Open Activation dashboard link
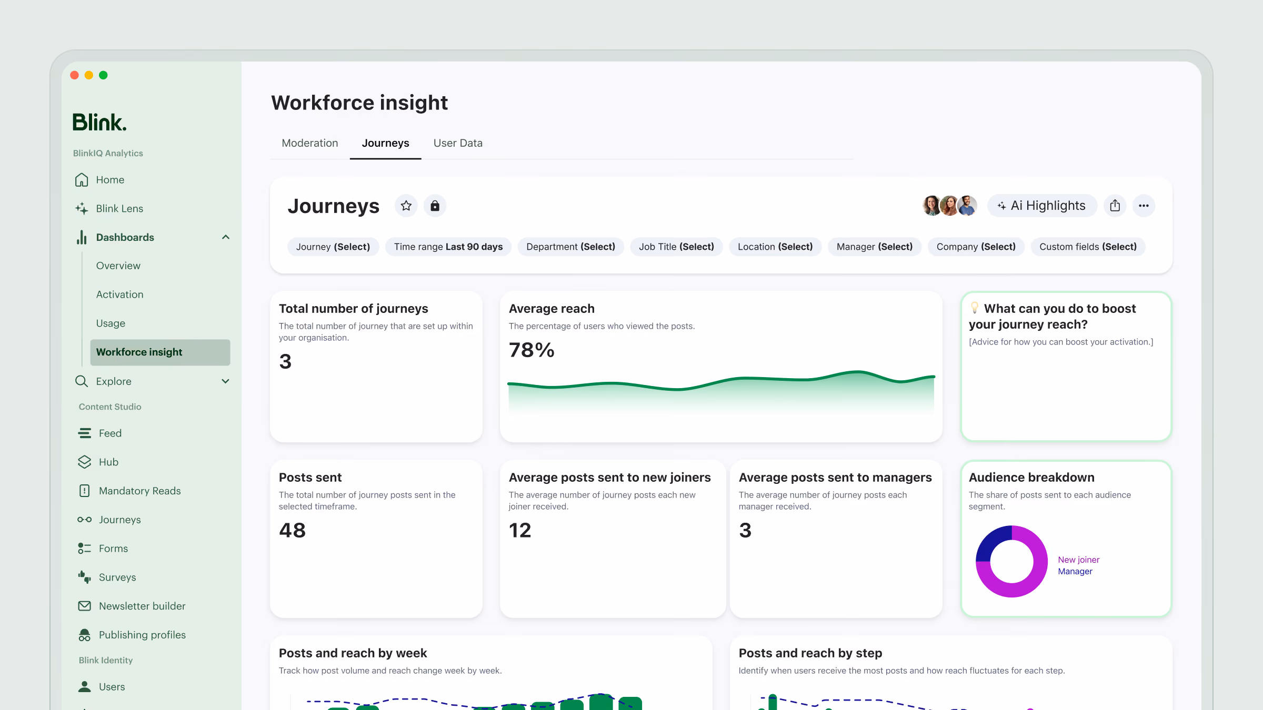 pos(120,295)
